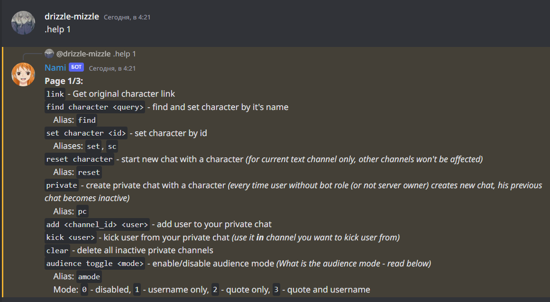This screenshot has width=550, height=302.
Task: Click drizzle-mizzle's profile avatar
Action: point(23,22)
